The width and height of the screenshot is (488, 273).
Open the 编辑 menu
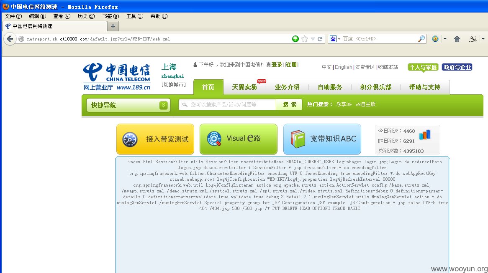(x=37, y=16)
